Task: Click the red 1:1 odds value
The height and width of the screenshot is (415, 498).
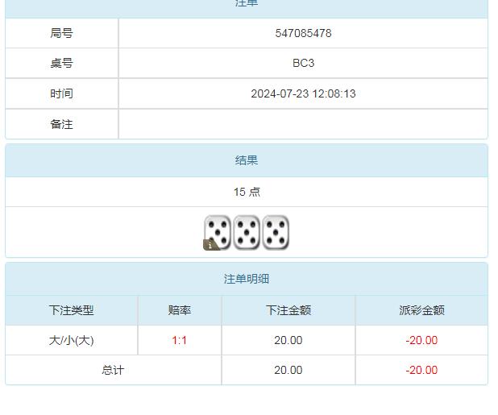Action: tap(180, 340)
